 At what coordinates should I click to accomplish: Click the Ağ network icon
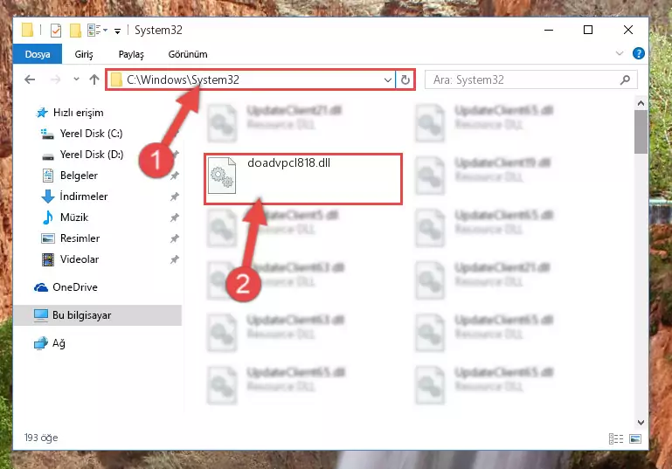[41, 343]
